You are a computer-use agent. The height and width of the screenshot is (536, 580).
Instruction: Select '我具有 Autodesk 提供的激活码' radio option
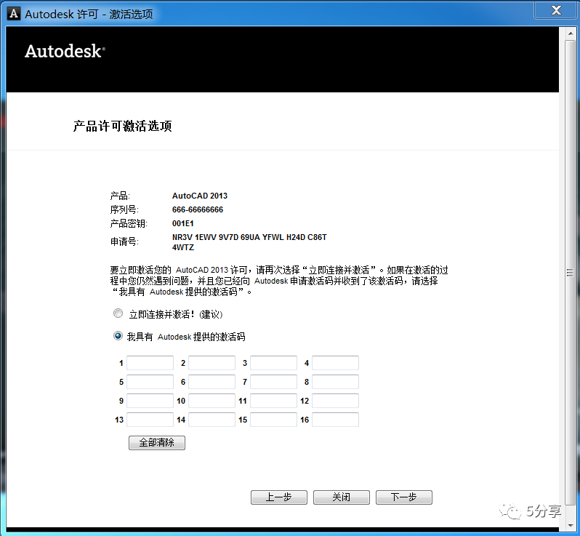118,336
